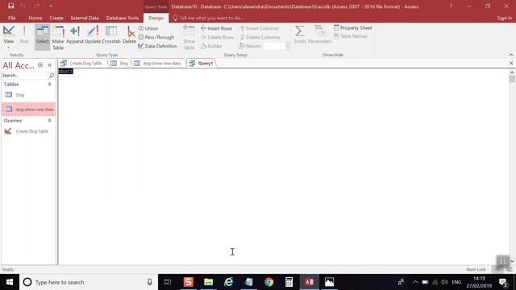Choose the Make Table query type
The height and width of the screenshot is (290, 516).
click(x=58, y=38)
